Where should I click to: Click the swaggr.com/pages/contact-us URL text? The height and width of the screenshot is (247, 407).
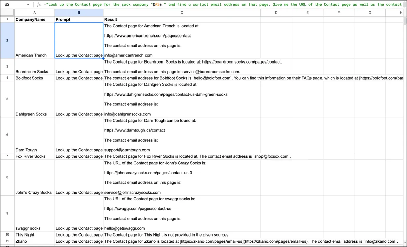[138, 208]
